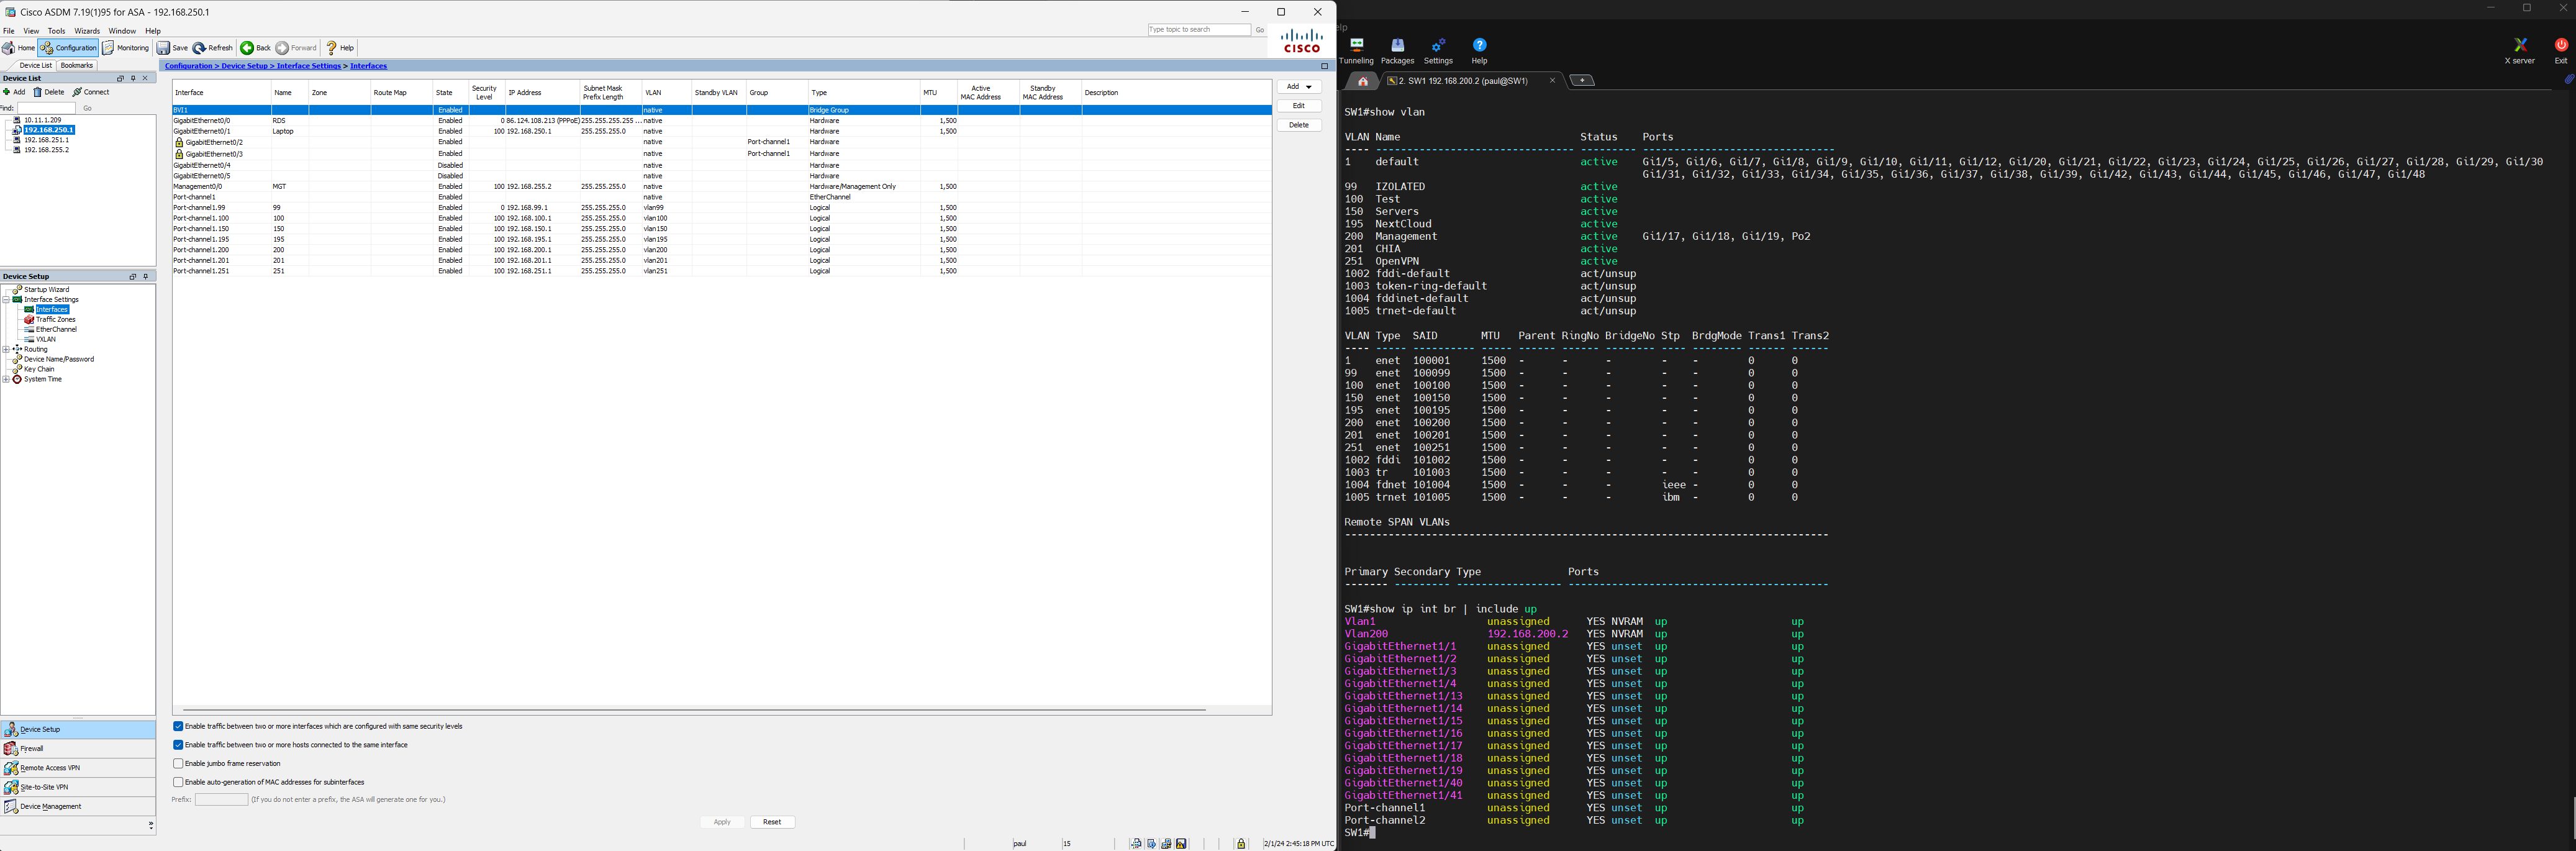Click Go beside the Find field
Image resolution: width=2576 pixels, height=851 pixels.
87,108
